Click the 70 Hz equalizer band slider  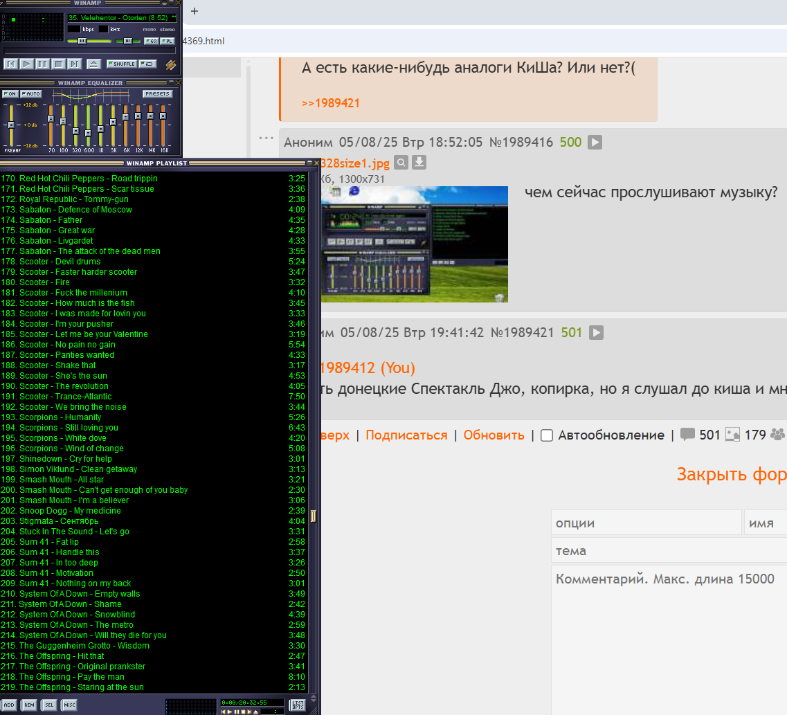[51, 125]
